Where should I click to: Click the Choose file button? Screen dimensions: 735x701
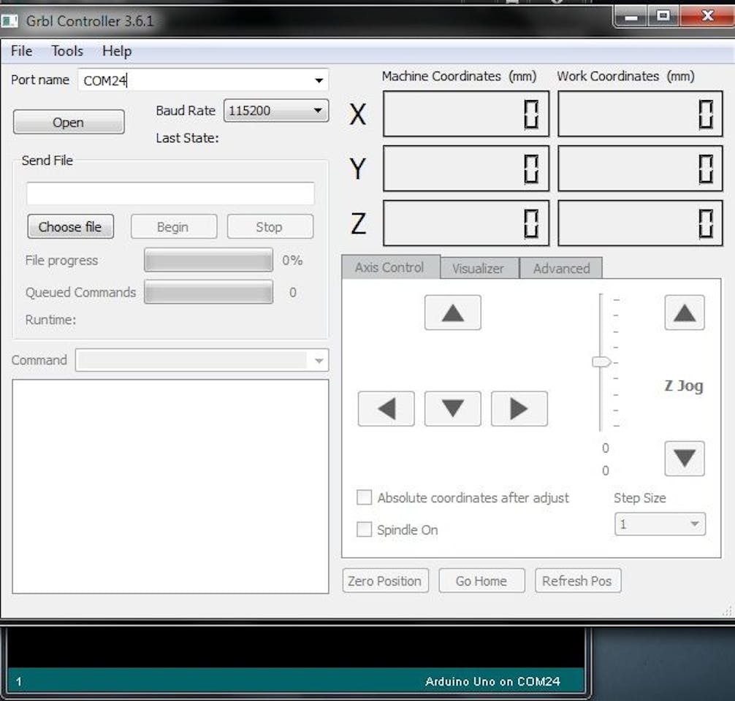point(70,227)
